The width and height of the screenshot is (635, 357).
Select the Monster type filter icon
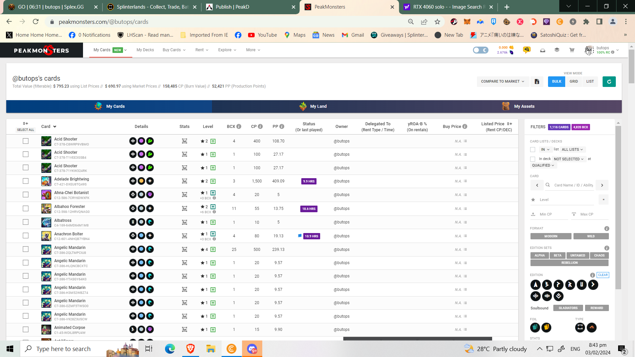[580, 328]
